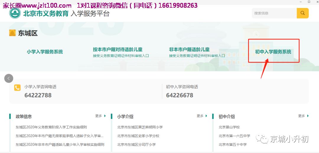The height and width of the screenshot is (153, 319).
Task: Click the 北京市义务教育 入学服务平台 title
Action: point(66,13)
